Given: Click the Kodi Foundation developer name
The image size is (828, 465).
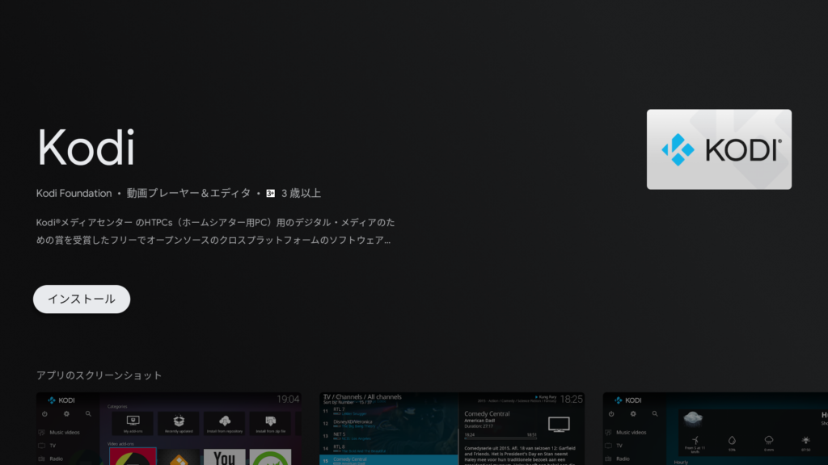Looking at the screenshot, I should click(74, 194).
